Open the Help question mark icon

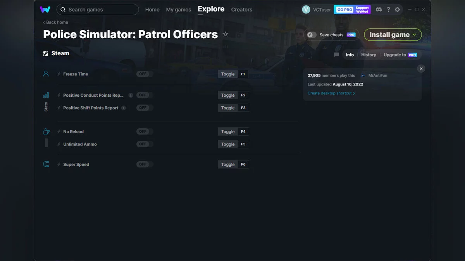388,9
